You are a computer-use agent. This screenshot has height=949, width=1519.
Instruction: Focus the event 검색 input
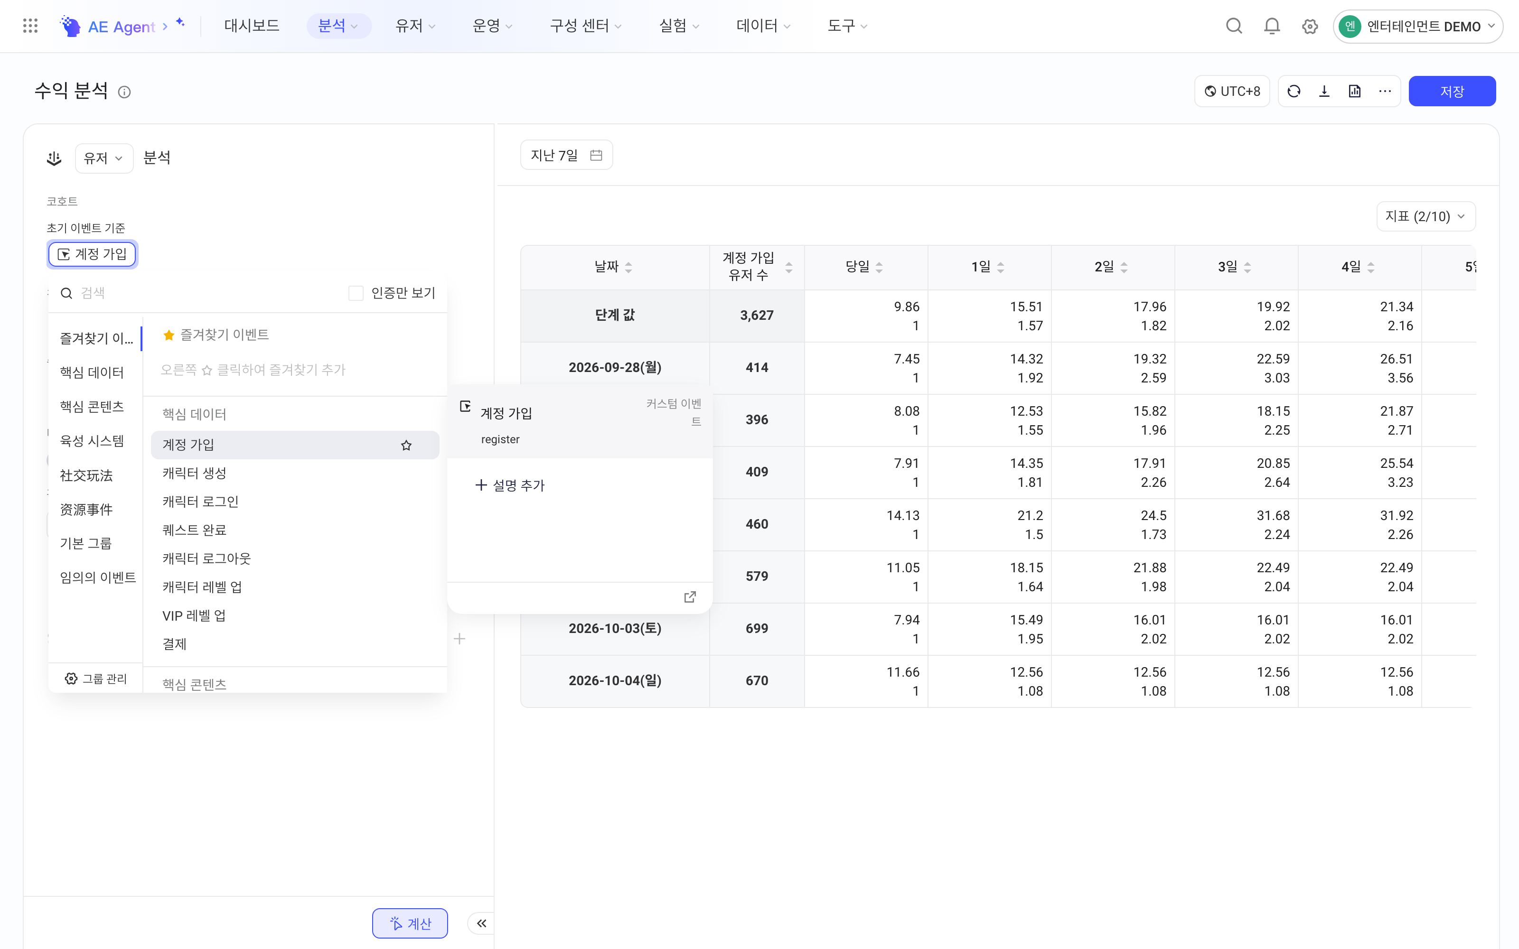(201, 293)
